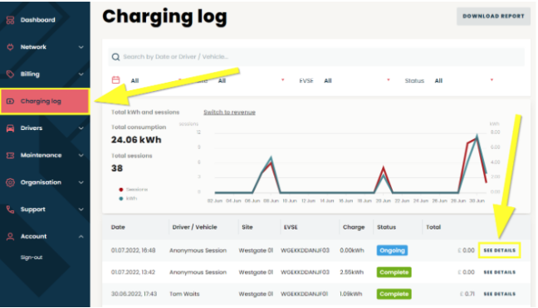Select the Account menu item
This screenshot has width=538, height=308.
click(33, 237)
